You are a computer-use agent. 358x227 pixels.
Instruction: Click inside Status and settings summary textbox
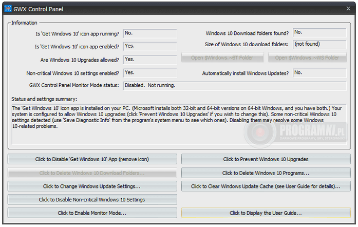(179, 124)
